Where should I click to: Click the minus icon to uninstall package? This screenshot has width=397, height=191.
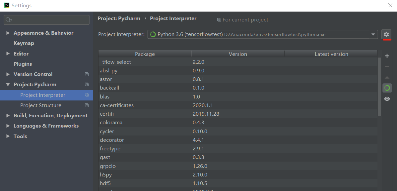[x=387, y=67]
